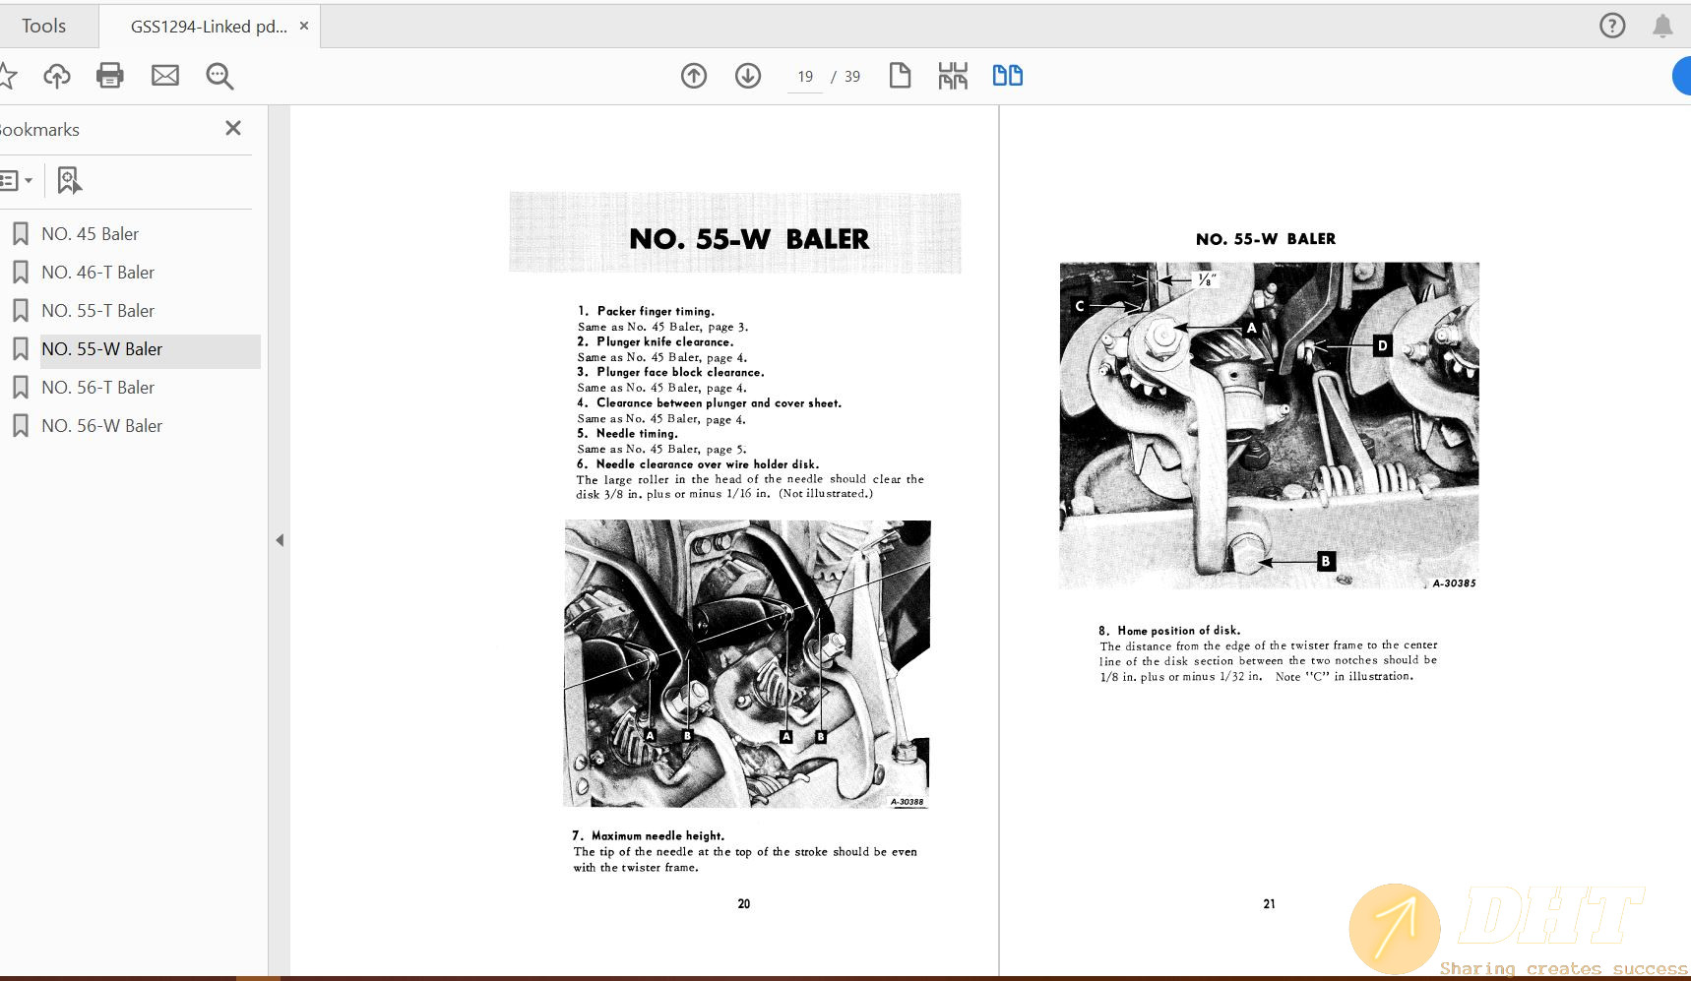Enable scrolling page display mode
Screen dimensions: 1691x981
click(953, 76)
